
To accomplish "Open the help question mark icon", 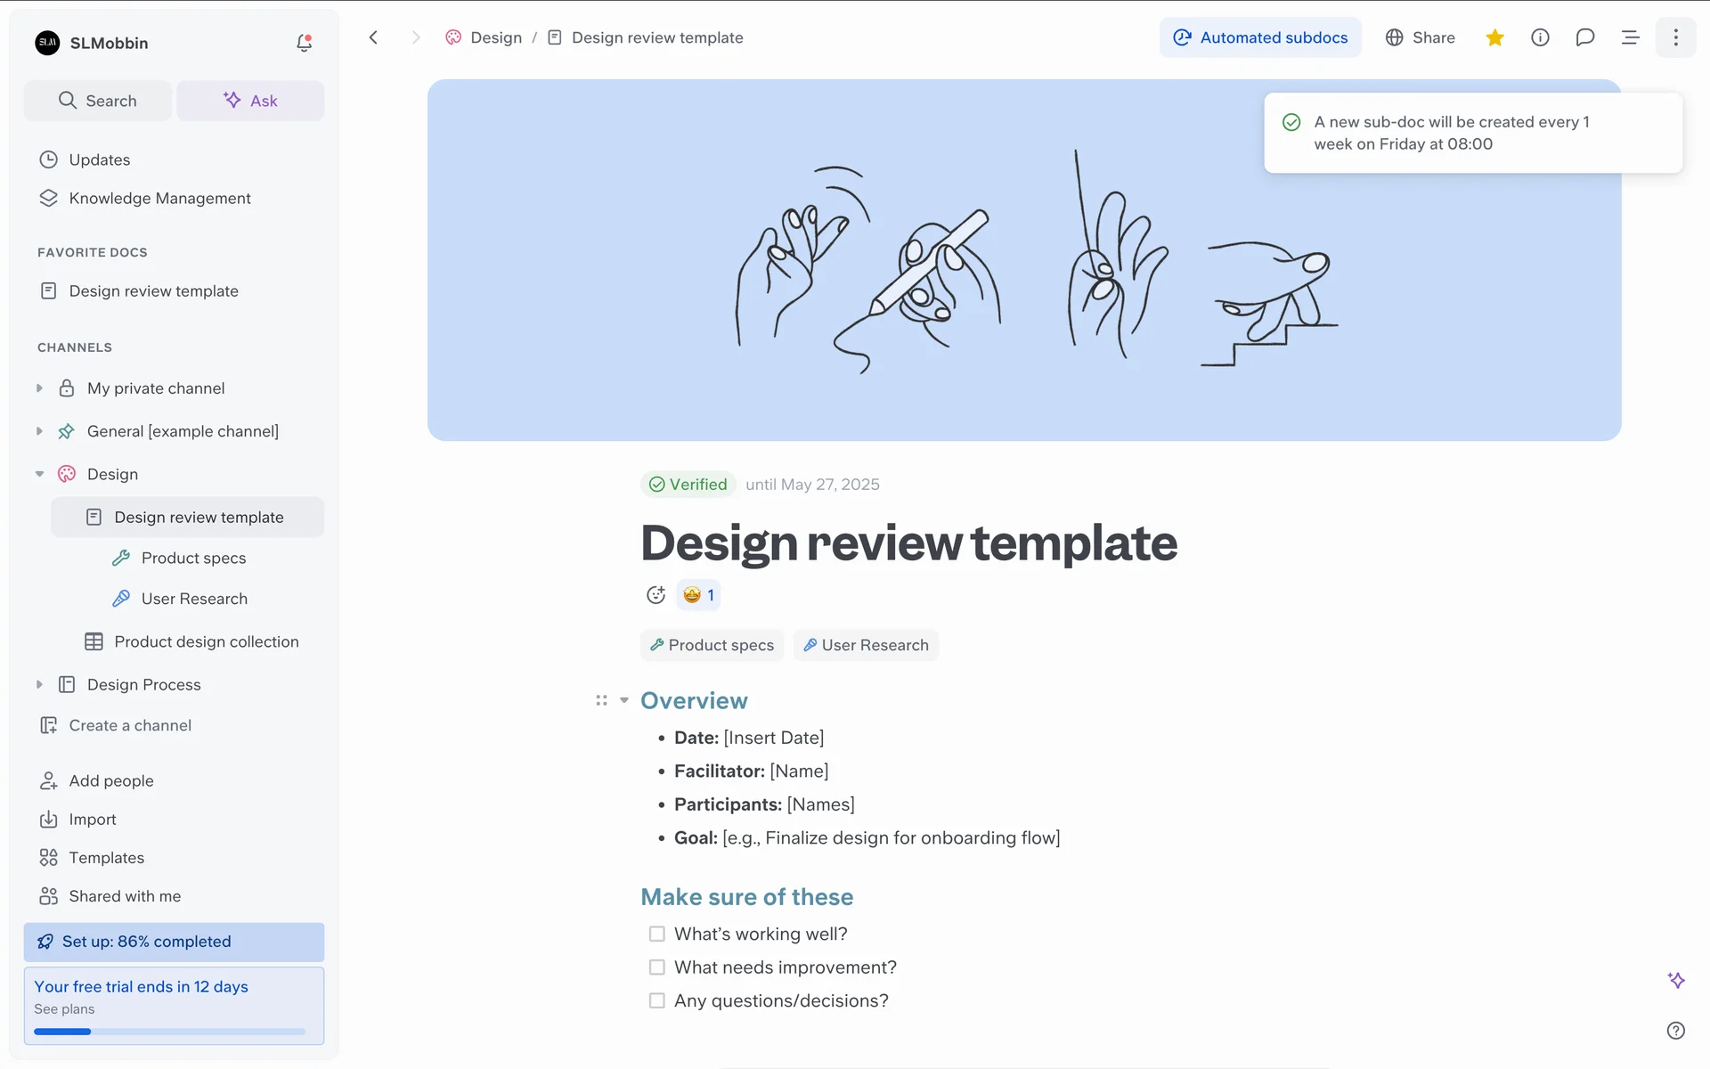I will [1675, 1031].
